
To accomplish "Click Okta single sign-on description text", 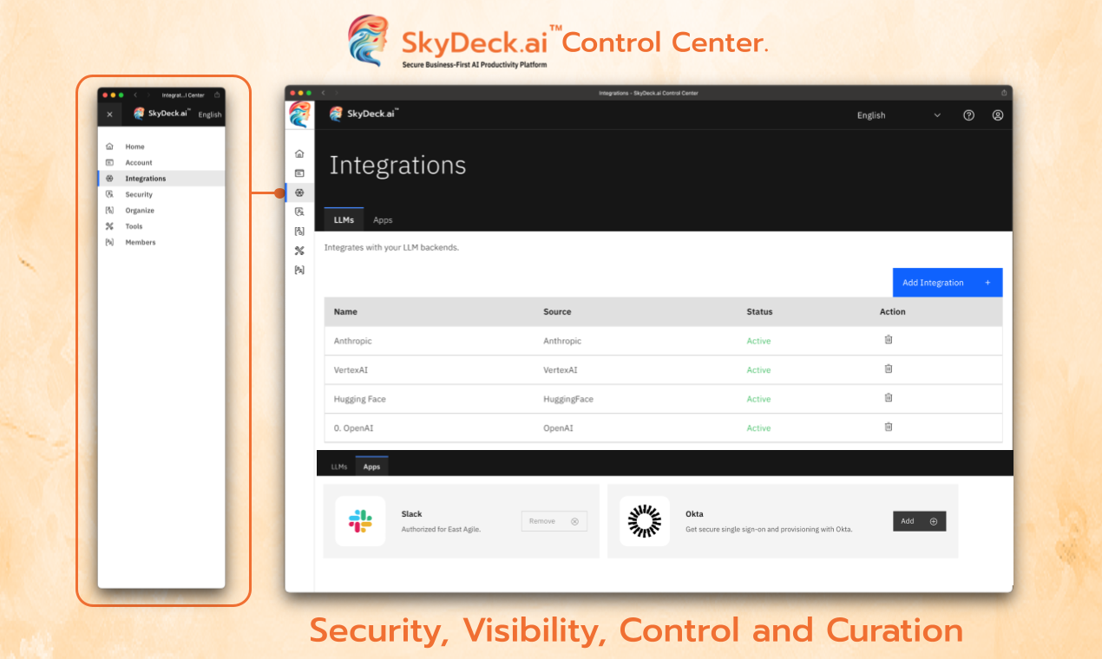I will [769, 529].
